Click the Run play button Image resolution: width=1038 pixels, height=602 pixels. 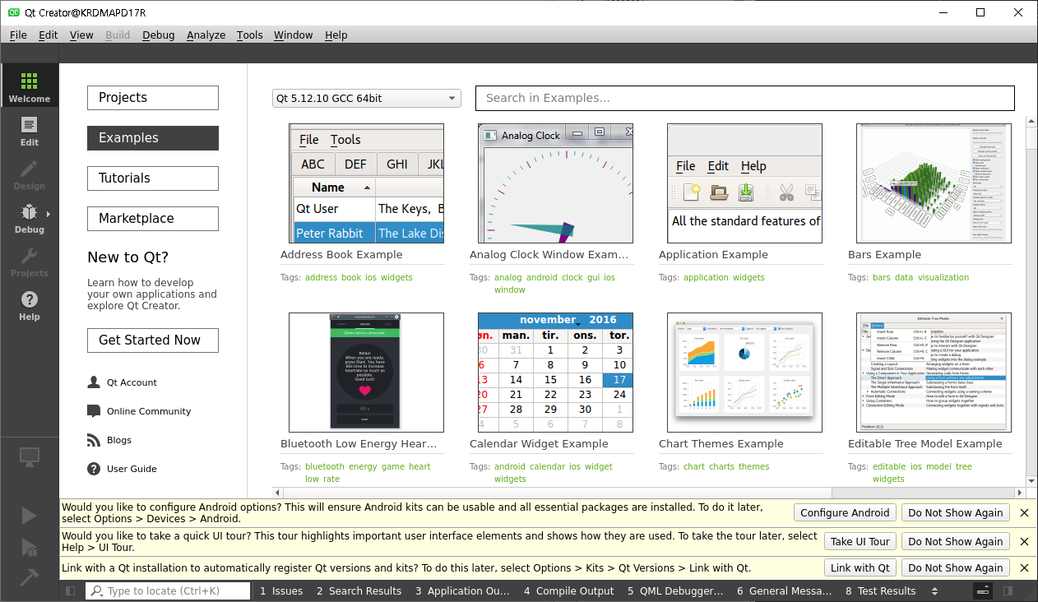pos(30,516)
